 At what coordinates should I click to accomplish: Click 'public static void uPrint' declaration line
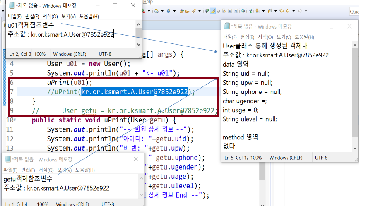(x=104, y=120)
